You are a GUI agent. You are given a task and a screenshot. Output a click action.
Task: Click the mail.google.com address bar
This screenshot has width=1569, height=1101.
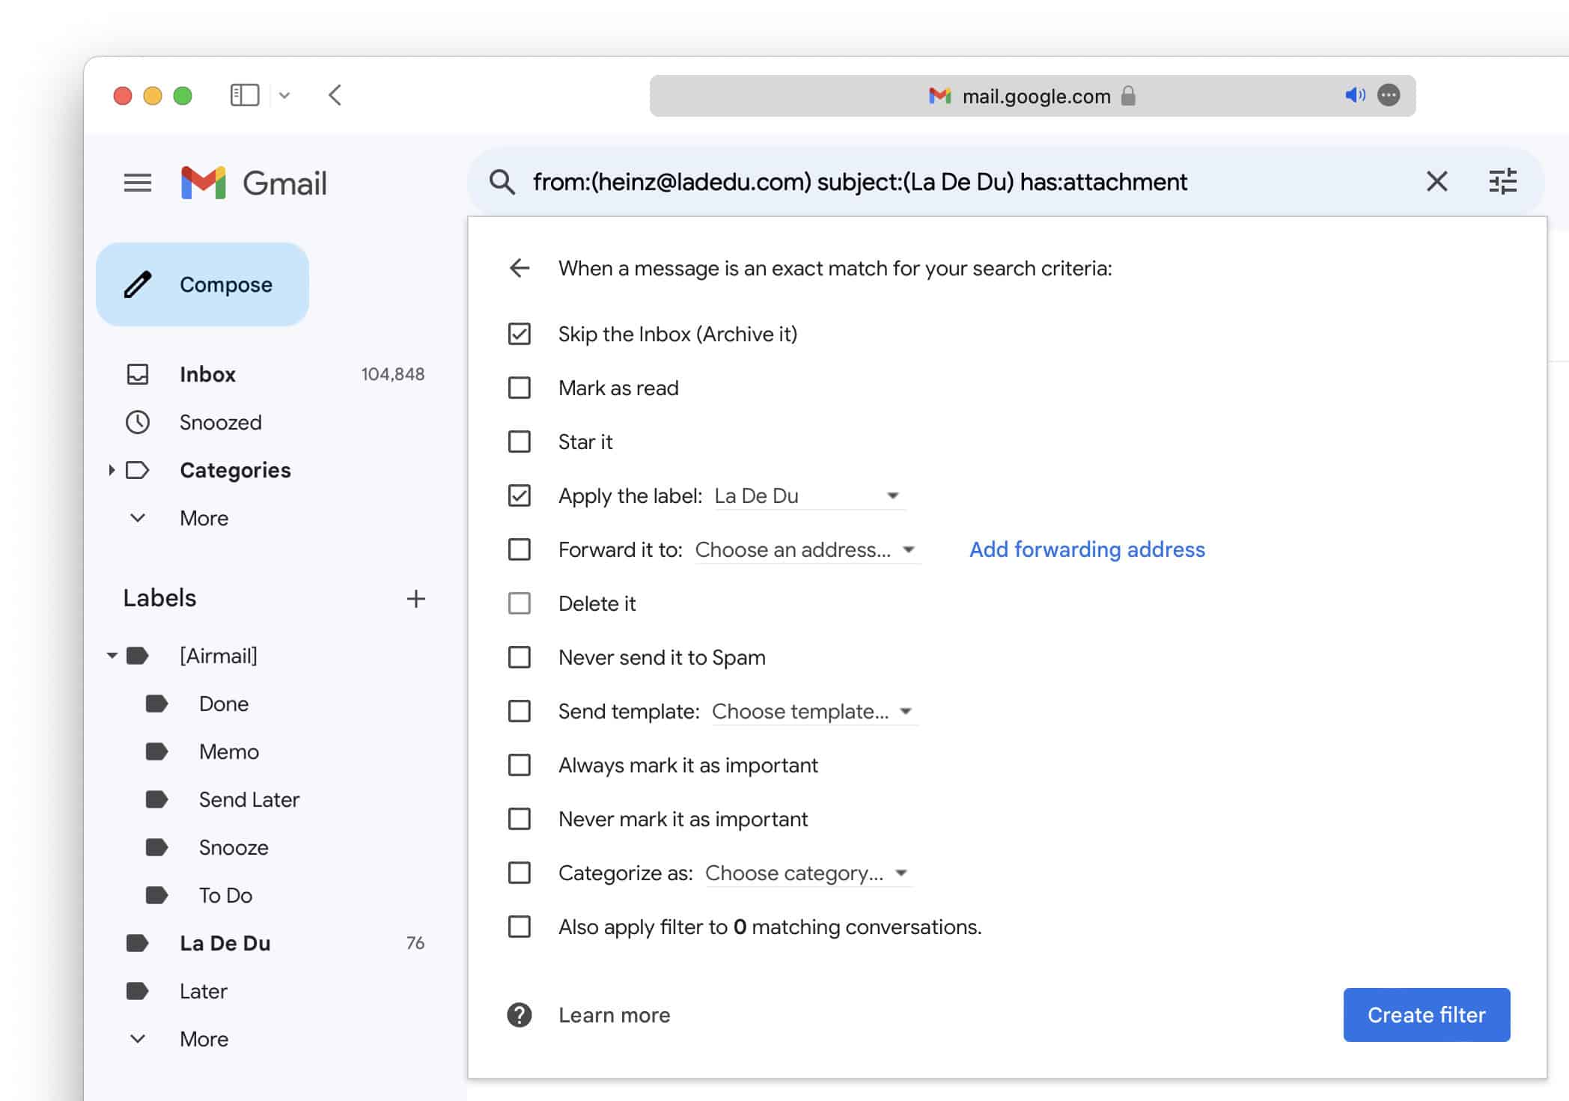[1032, 96]
